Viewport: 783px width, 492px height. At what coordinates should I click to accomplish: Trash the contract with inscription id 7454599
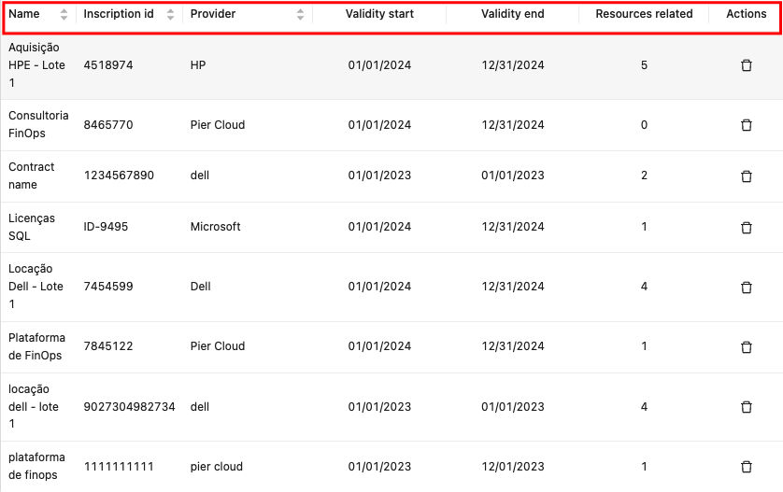[746, 287]
